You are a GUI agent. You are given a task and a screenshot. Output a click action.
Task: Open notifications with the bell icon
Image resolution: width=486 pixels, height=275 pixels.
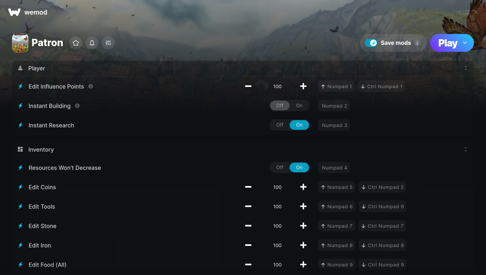[x=92, y=43]
